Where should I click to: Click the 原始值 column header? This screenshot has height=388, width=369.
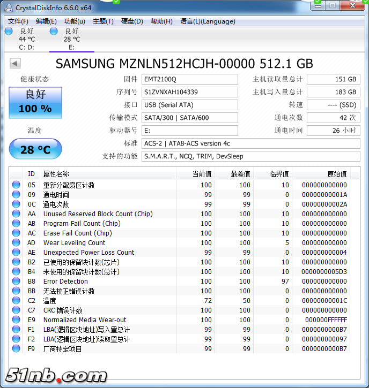coord(337,174)
